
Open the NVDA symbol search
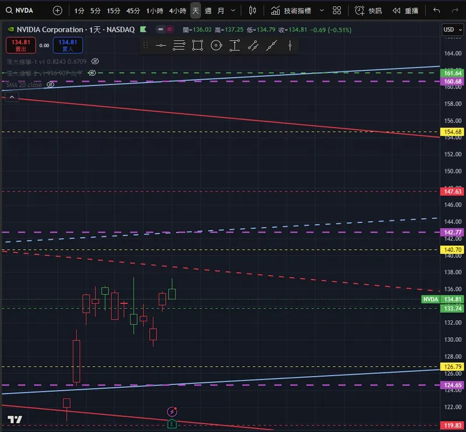click(20, 10)
